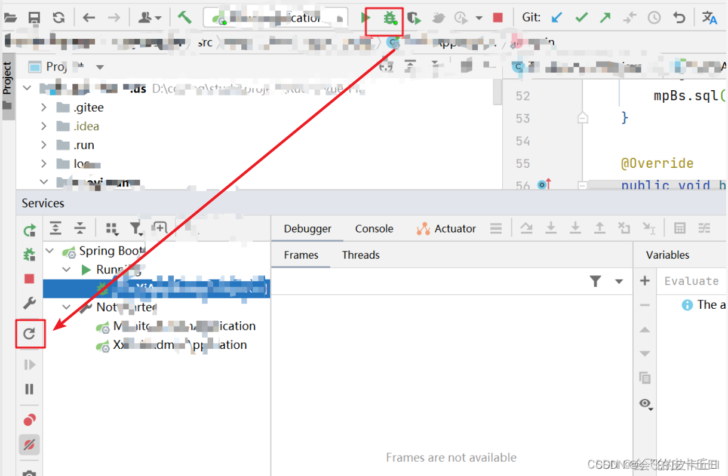Viewport: 728px width, 476px height.
Task: Collapse the Spring Boot node in Services tree
Action: [x=50, y=251]
